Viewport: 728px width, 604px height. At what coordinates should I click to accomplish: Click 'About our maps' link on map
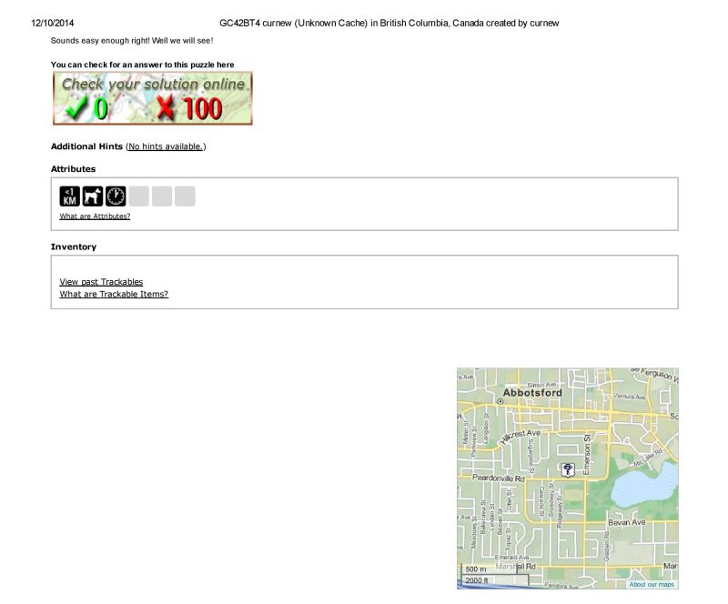(652, 585)
